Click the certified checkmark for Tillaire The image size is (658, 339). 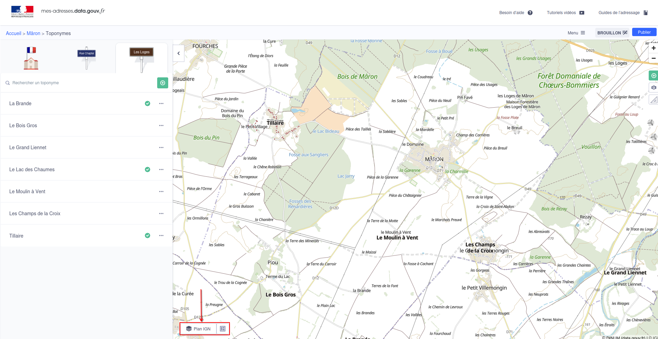click(148, 236)
